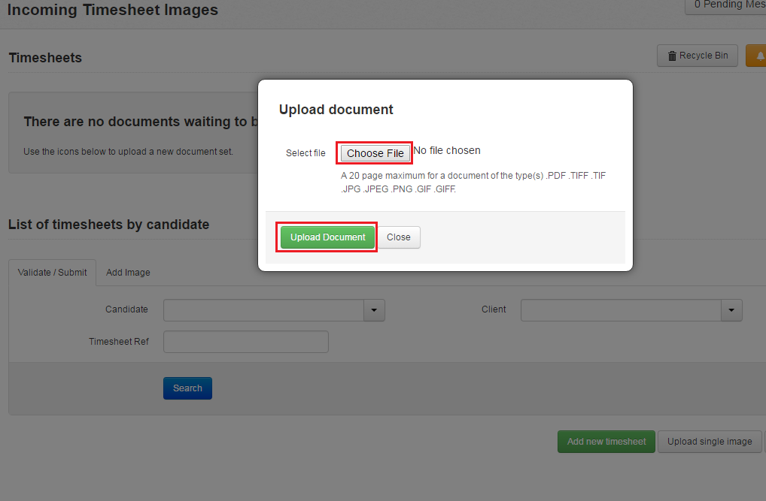Click the trash icon on Recycle Bin
766x501 pixels.
(x=672, y=56)
